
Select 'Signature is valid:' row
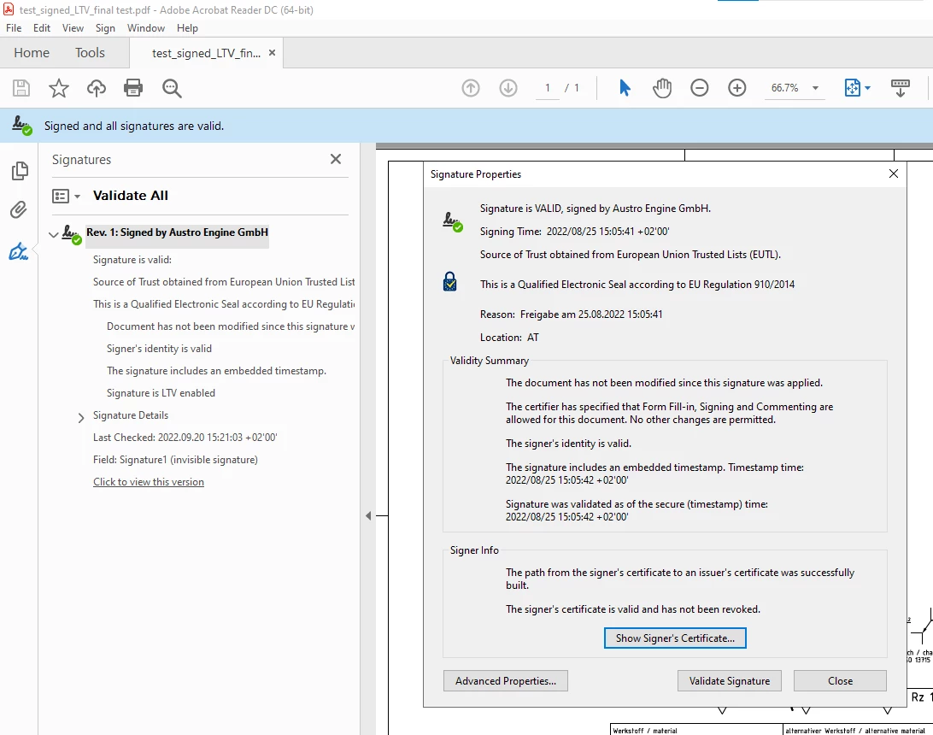point(132,260)
